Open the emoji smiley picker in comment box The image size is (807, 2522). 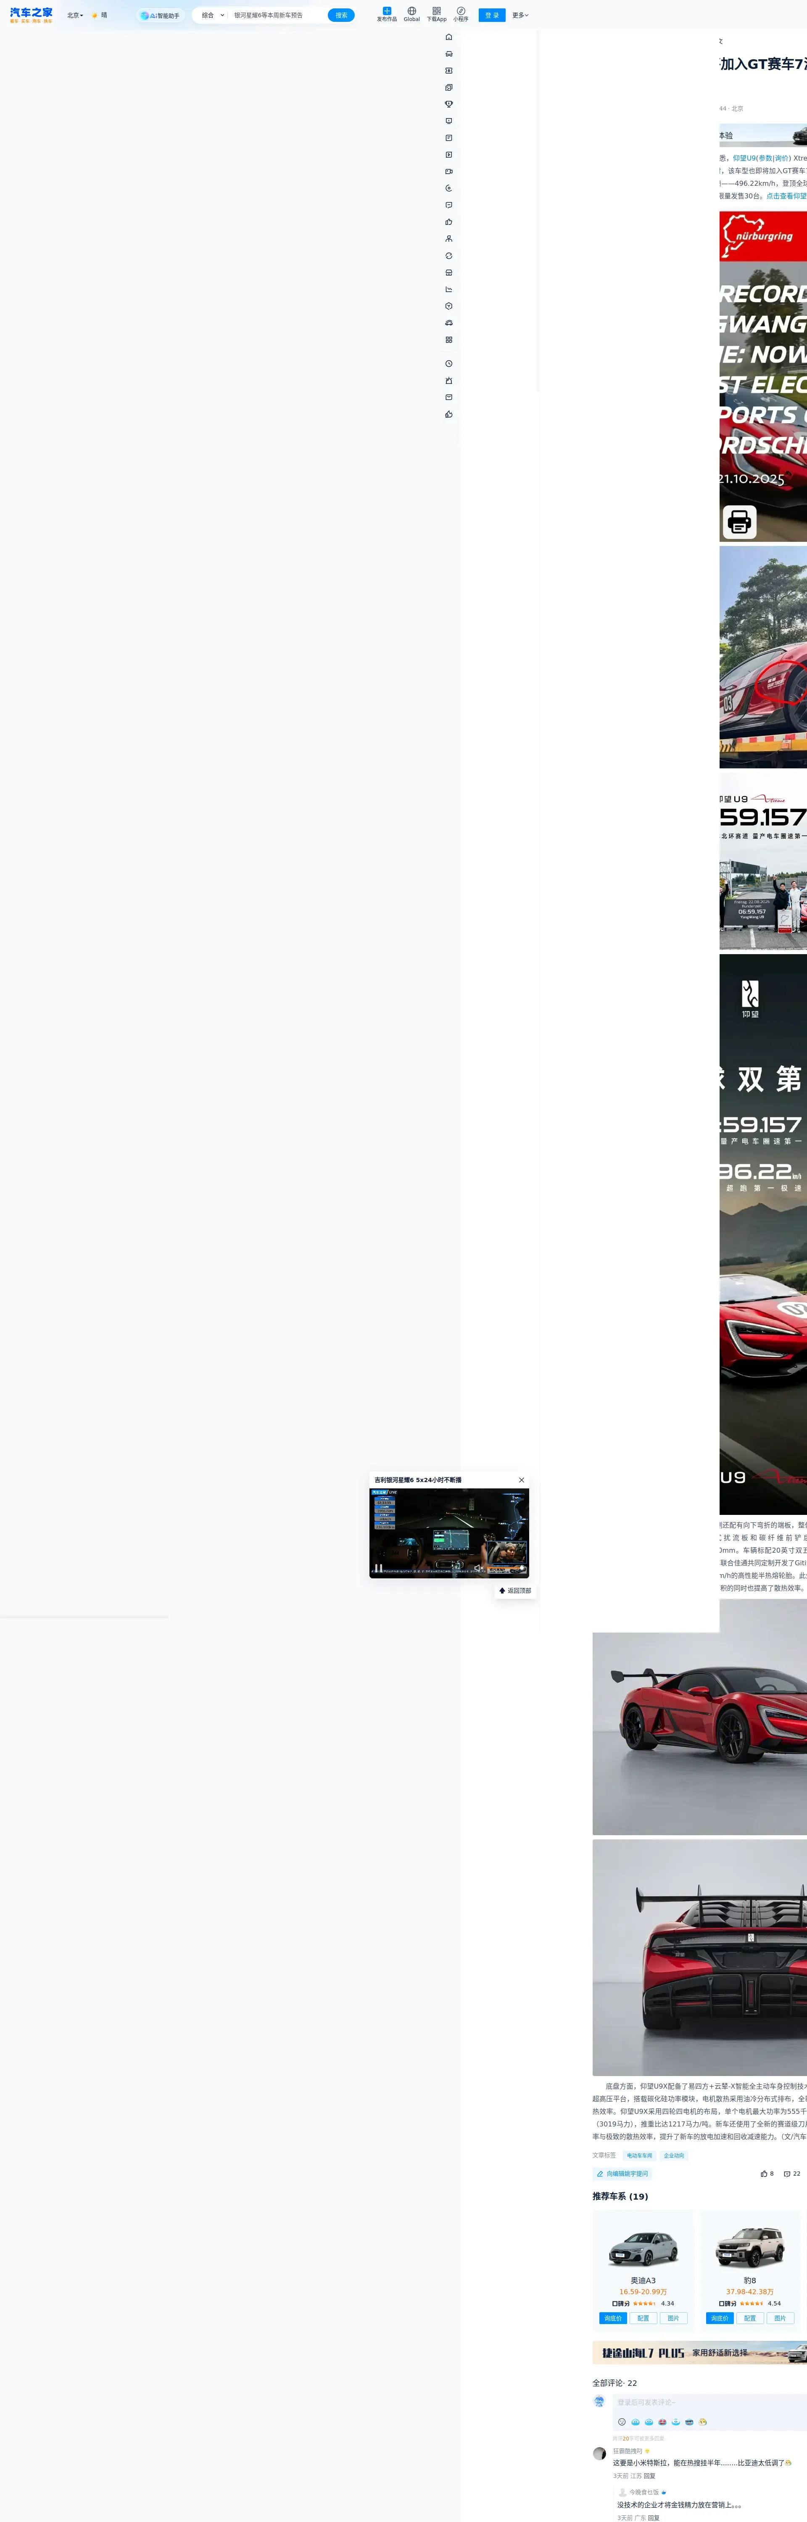[622, 2422]
